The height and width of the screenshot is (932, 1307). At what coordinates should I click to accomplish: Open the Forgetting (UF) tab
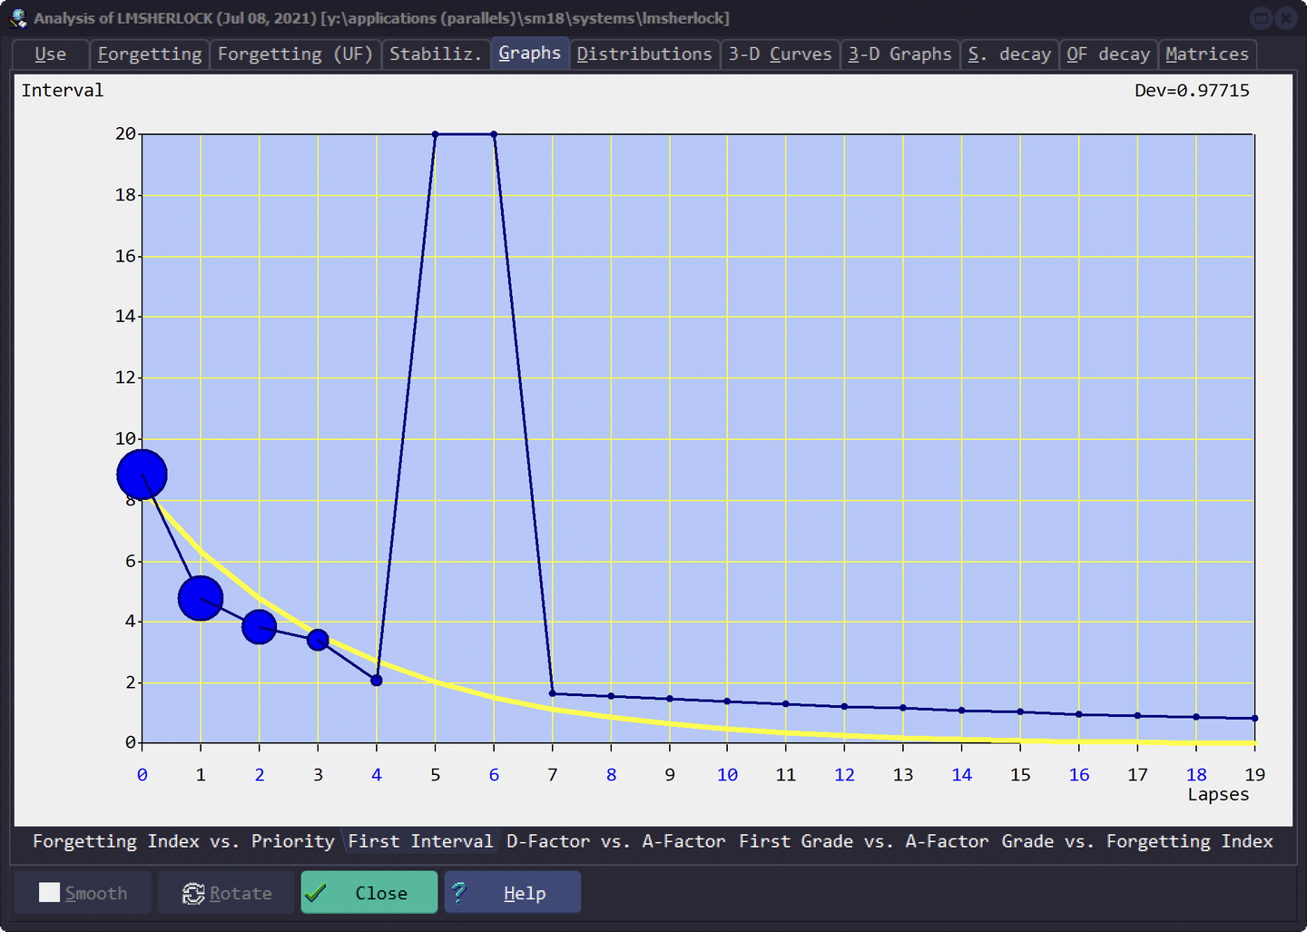296,54
